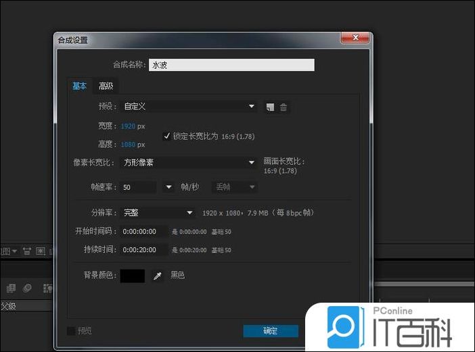Click the width value 1920
This screenshot has width=475, height=352.
click(x=128, y=126)
